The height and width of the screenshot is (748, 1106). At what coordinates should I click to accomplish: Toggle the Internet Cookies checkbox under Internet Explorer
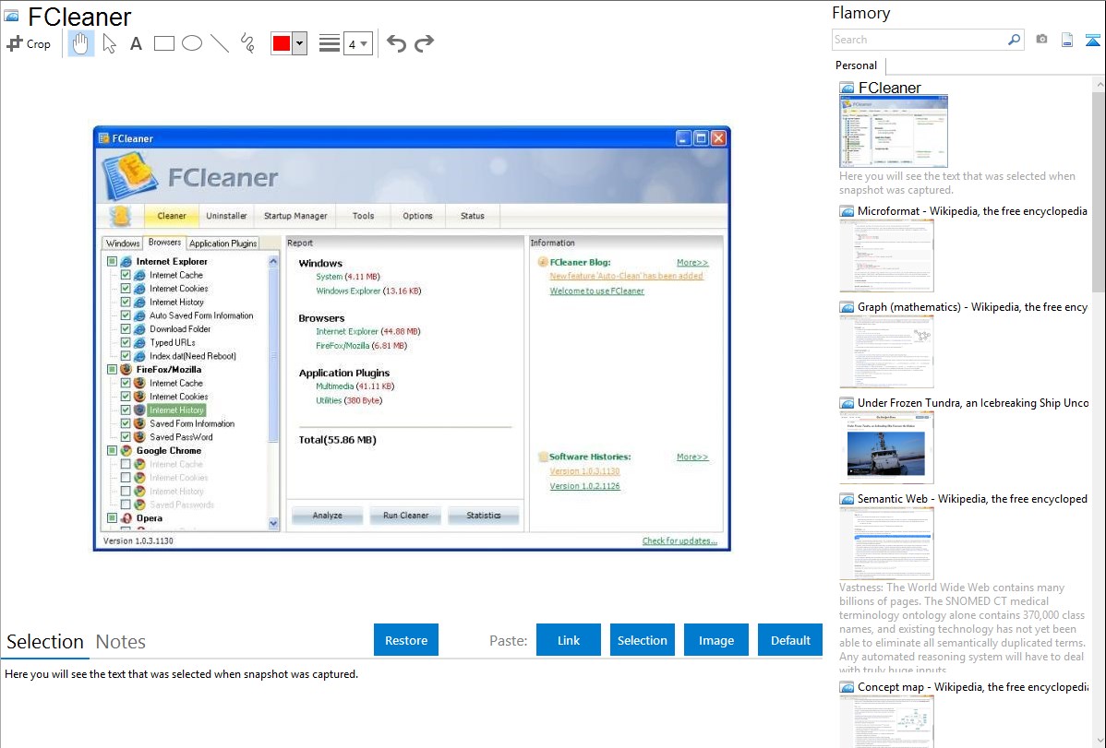coord(126,289)
